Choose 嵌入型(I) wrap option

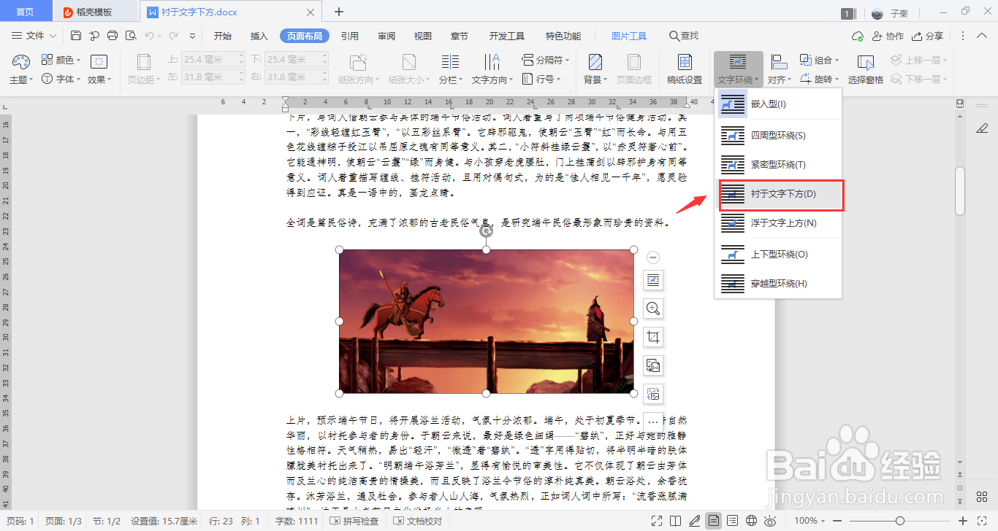(778, 104)
